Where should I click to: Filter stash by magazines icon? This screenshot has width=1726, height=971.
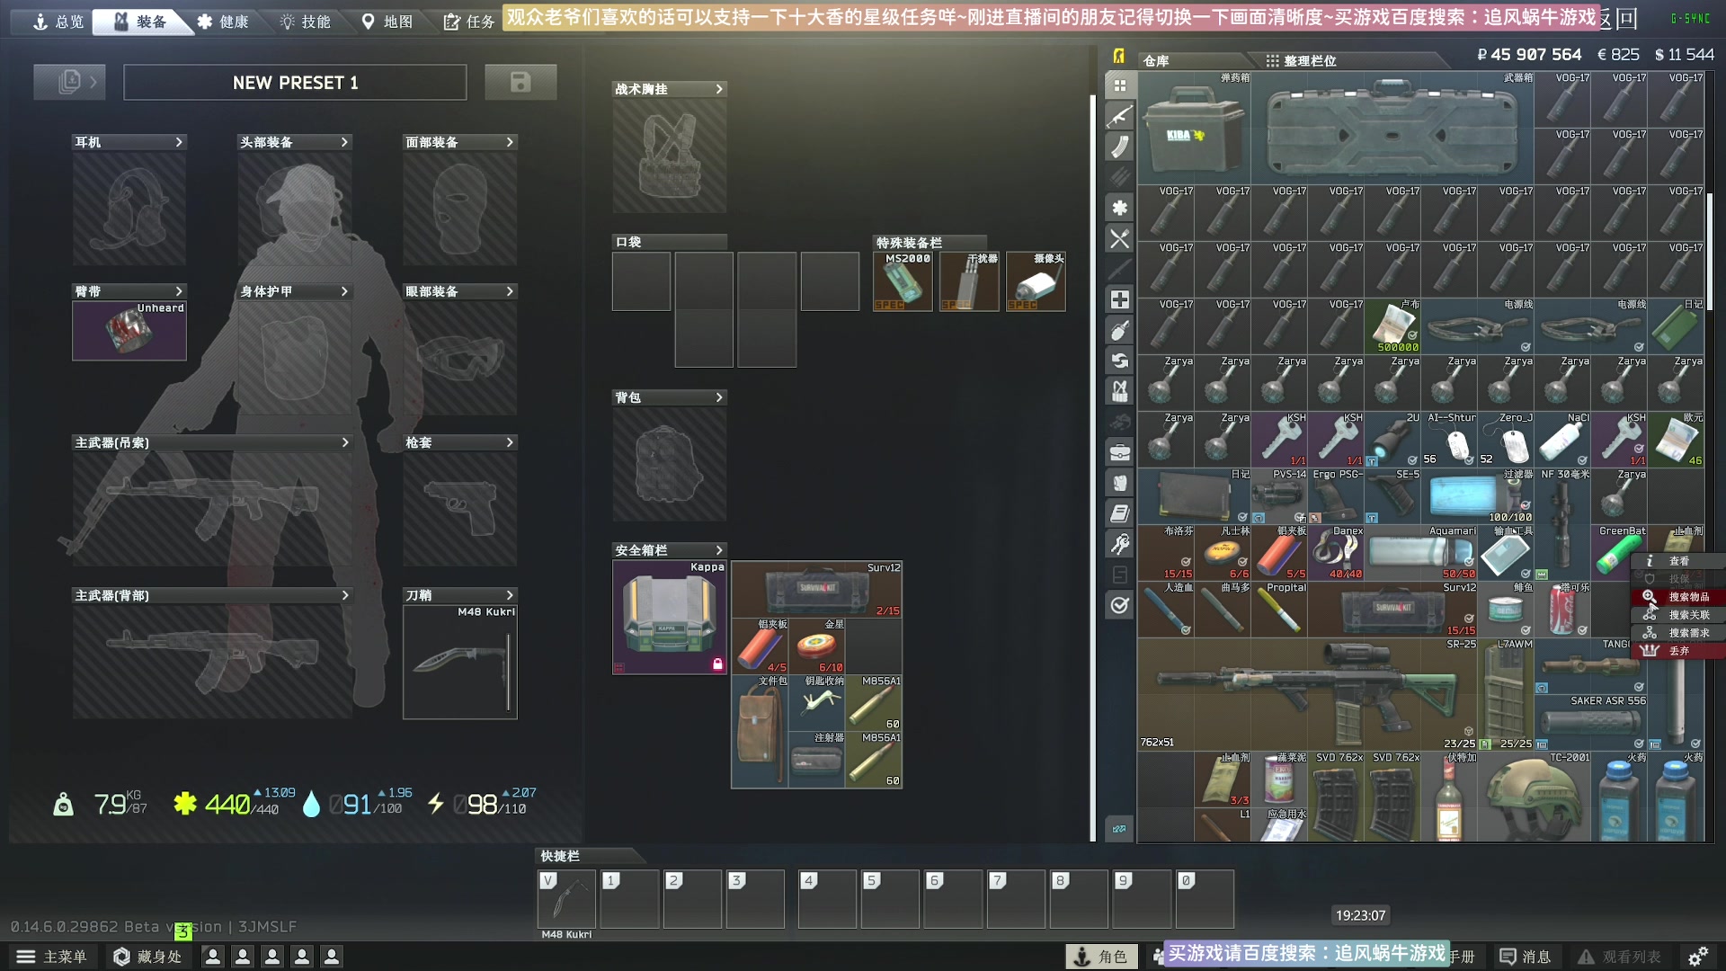coord(1119,147)
